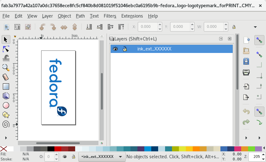The image size is (266, 162).
Task: Toggle width/height ratio lock
Action: tap(234, 27)
